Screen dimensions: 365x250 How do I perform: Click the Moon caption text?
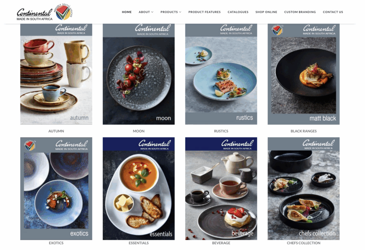click(139, 131)
